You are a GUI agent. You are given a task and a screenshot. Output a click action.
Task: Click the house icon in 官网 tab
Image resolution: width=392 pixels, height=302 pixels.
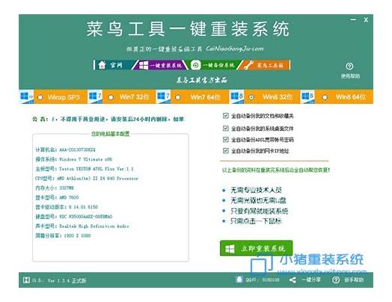(x=102, y=65)
